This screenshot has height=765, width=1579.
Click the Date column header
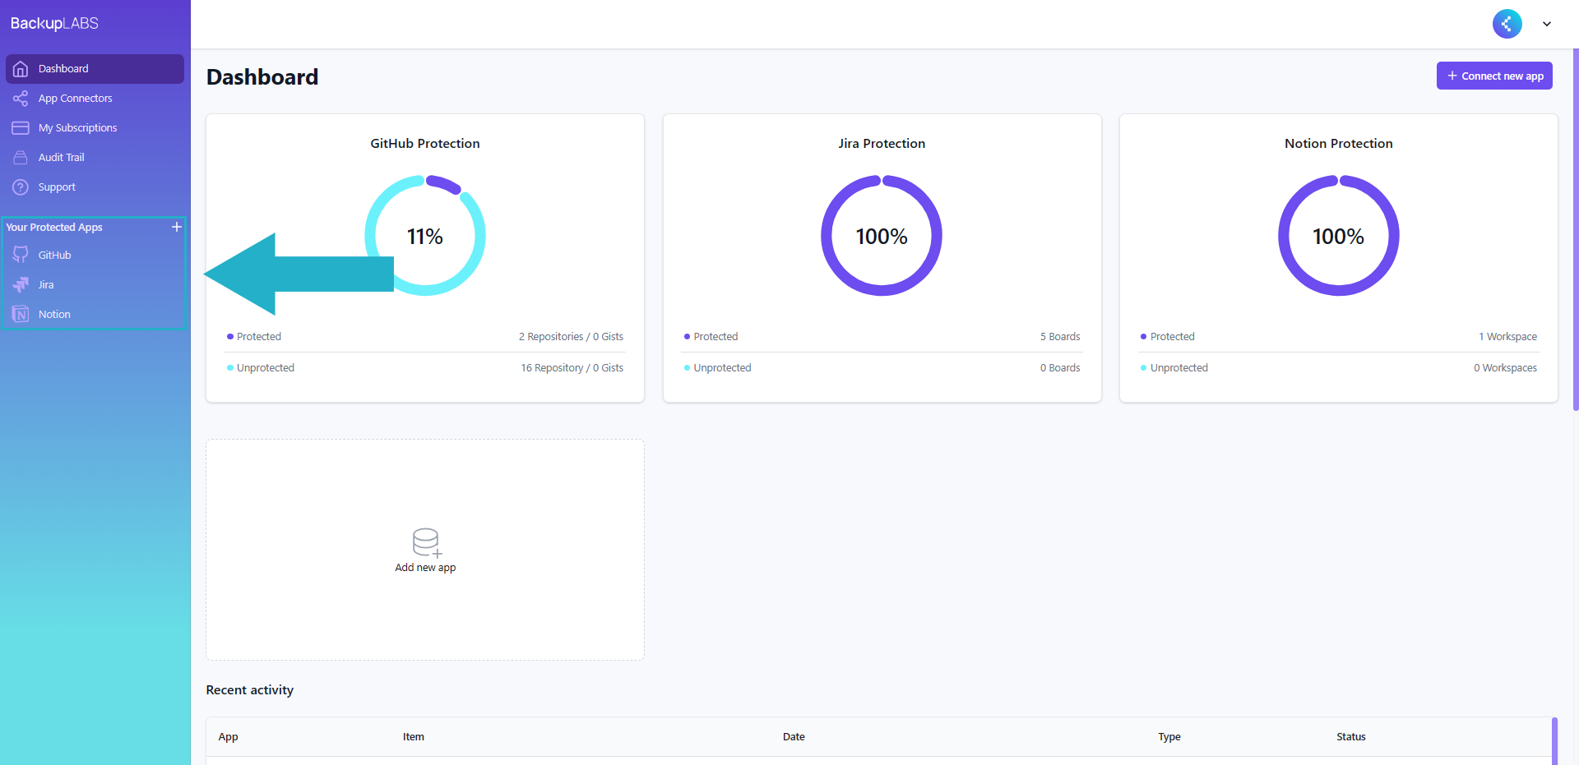coord(794,737)
